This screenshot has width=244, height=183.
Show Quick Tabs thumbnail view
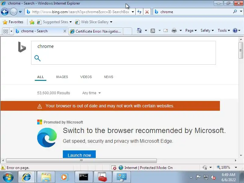[x=5, y=31]
